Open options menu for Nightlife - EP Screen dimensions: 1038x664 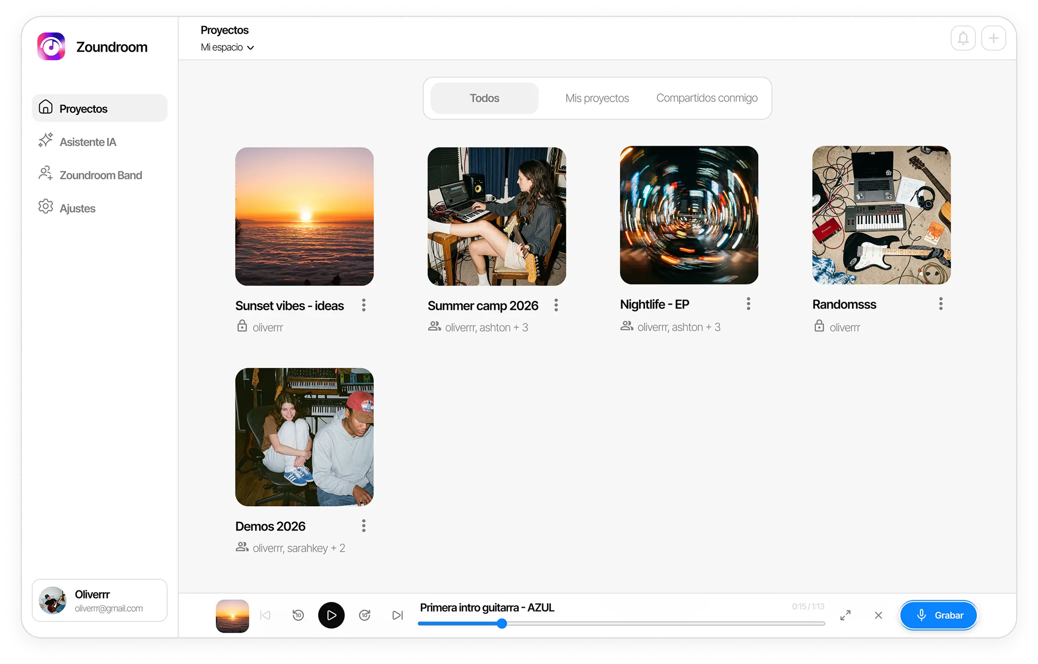(749, 303)
